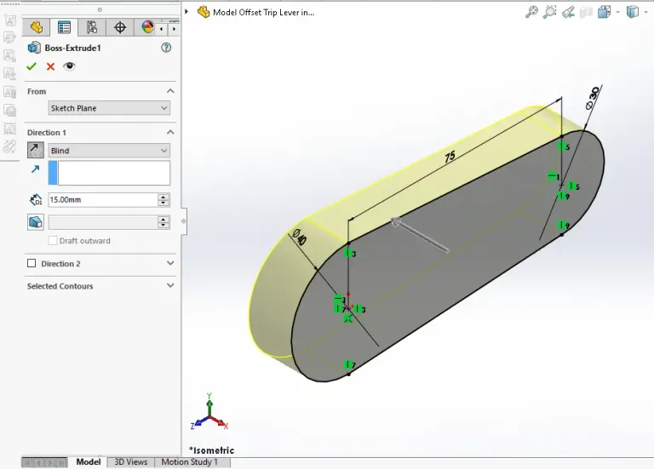
Task: Open the Blind end condition dropdown
Action: click(x=109, y=151)
